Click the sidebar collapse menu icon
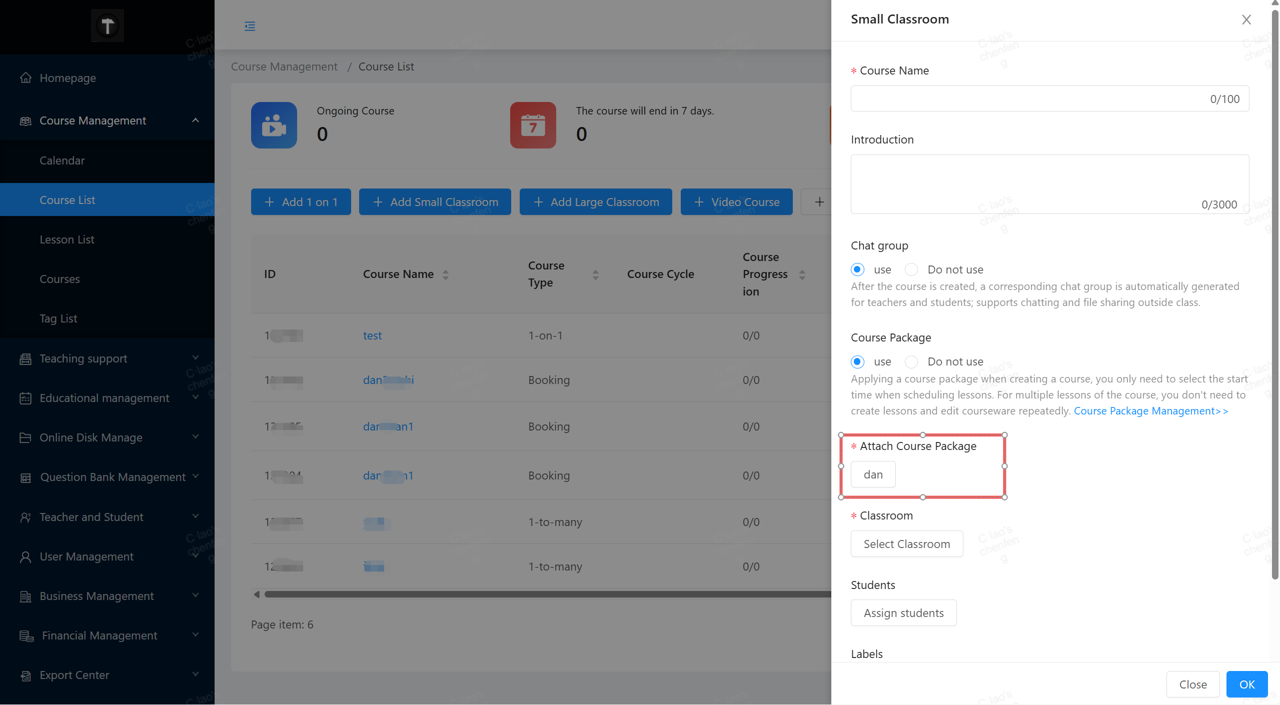 (250, 26)
